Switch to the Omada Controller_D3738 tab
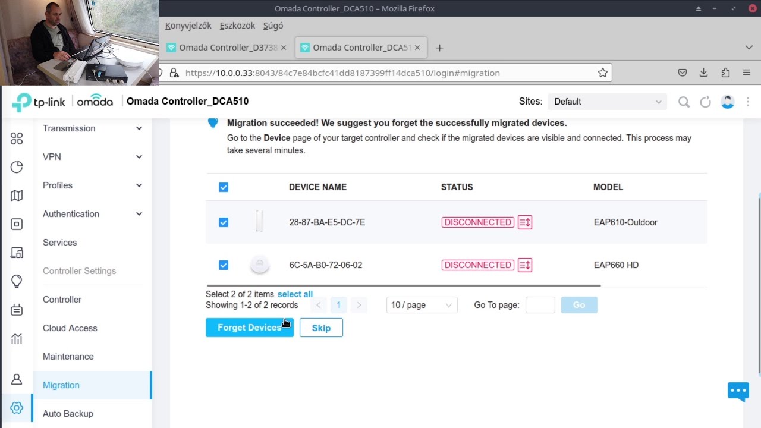Viewport: 761px width, 428px height. 227,48
